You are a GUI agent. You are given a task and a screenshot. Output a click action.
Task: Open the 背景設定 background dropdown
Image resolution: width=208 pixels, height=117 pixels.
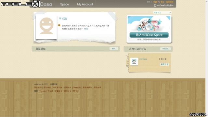coord(162,13)
